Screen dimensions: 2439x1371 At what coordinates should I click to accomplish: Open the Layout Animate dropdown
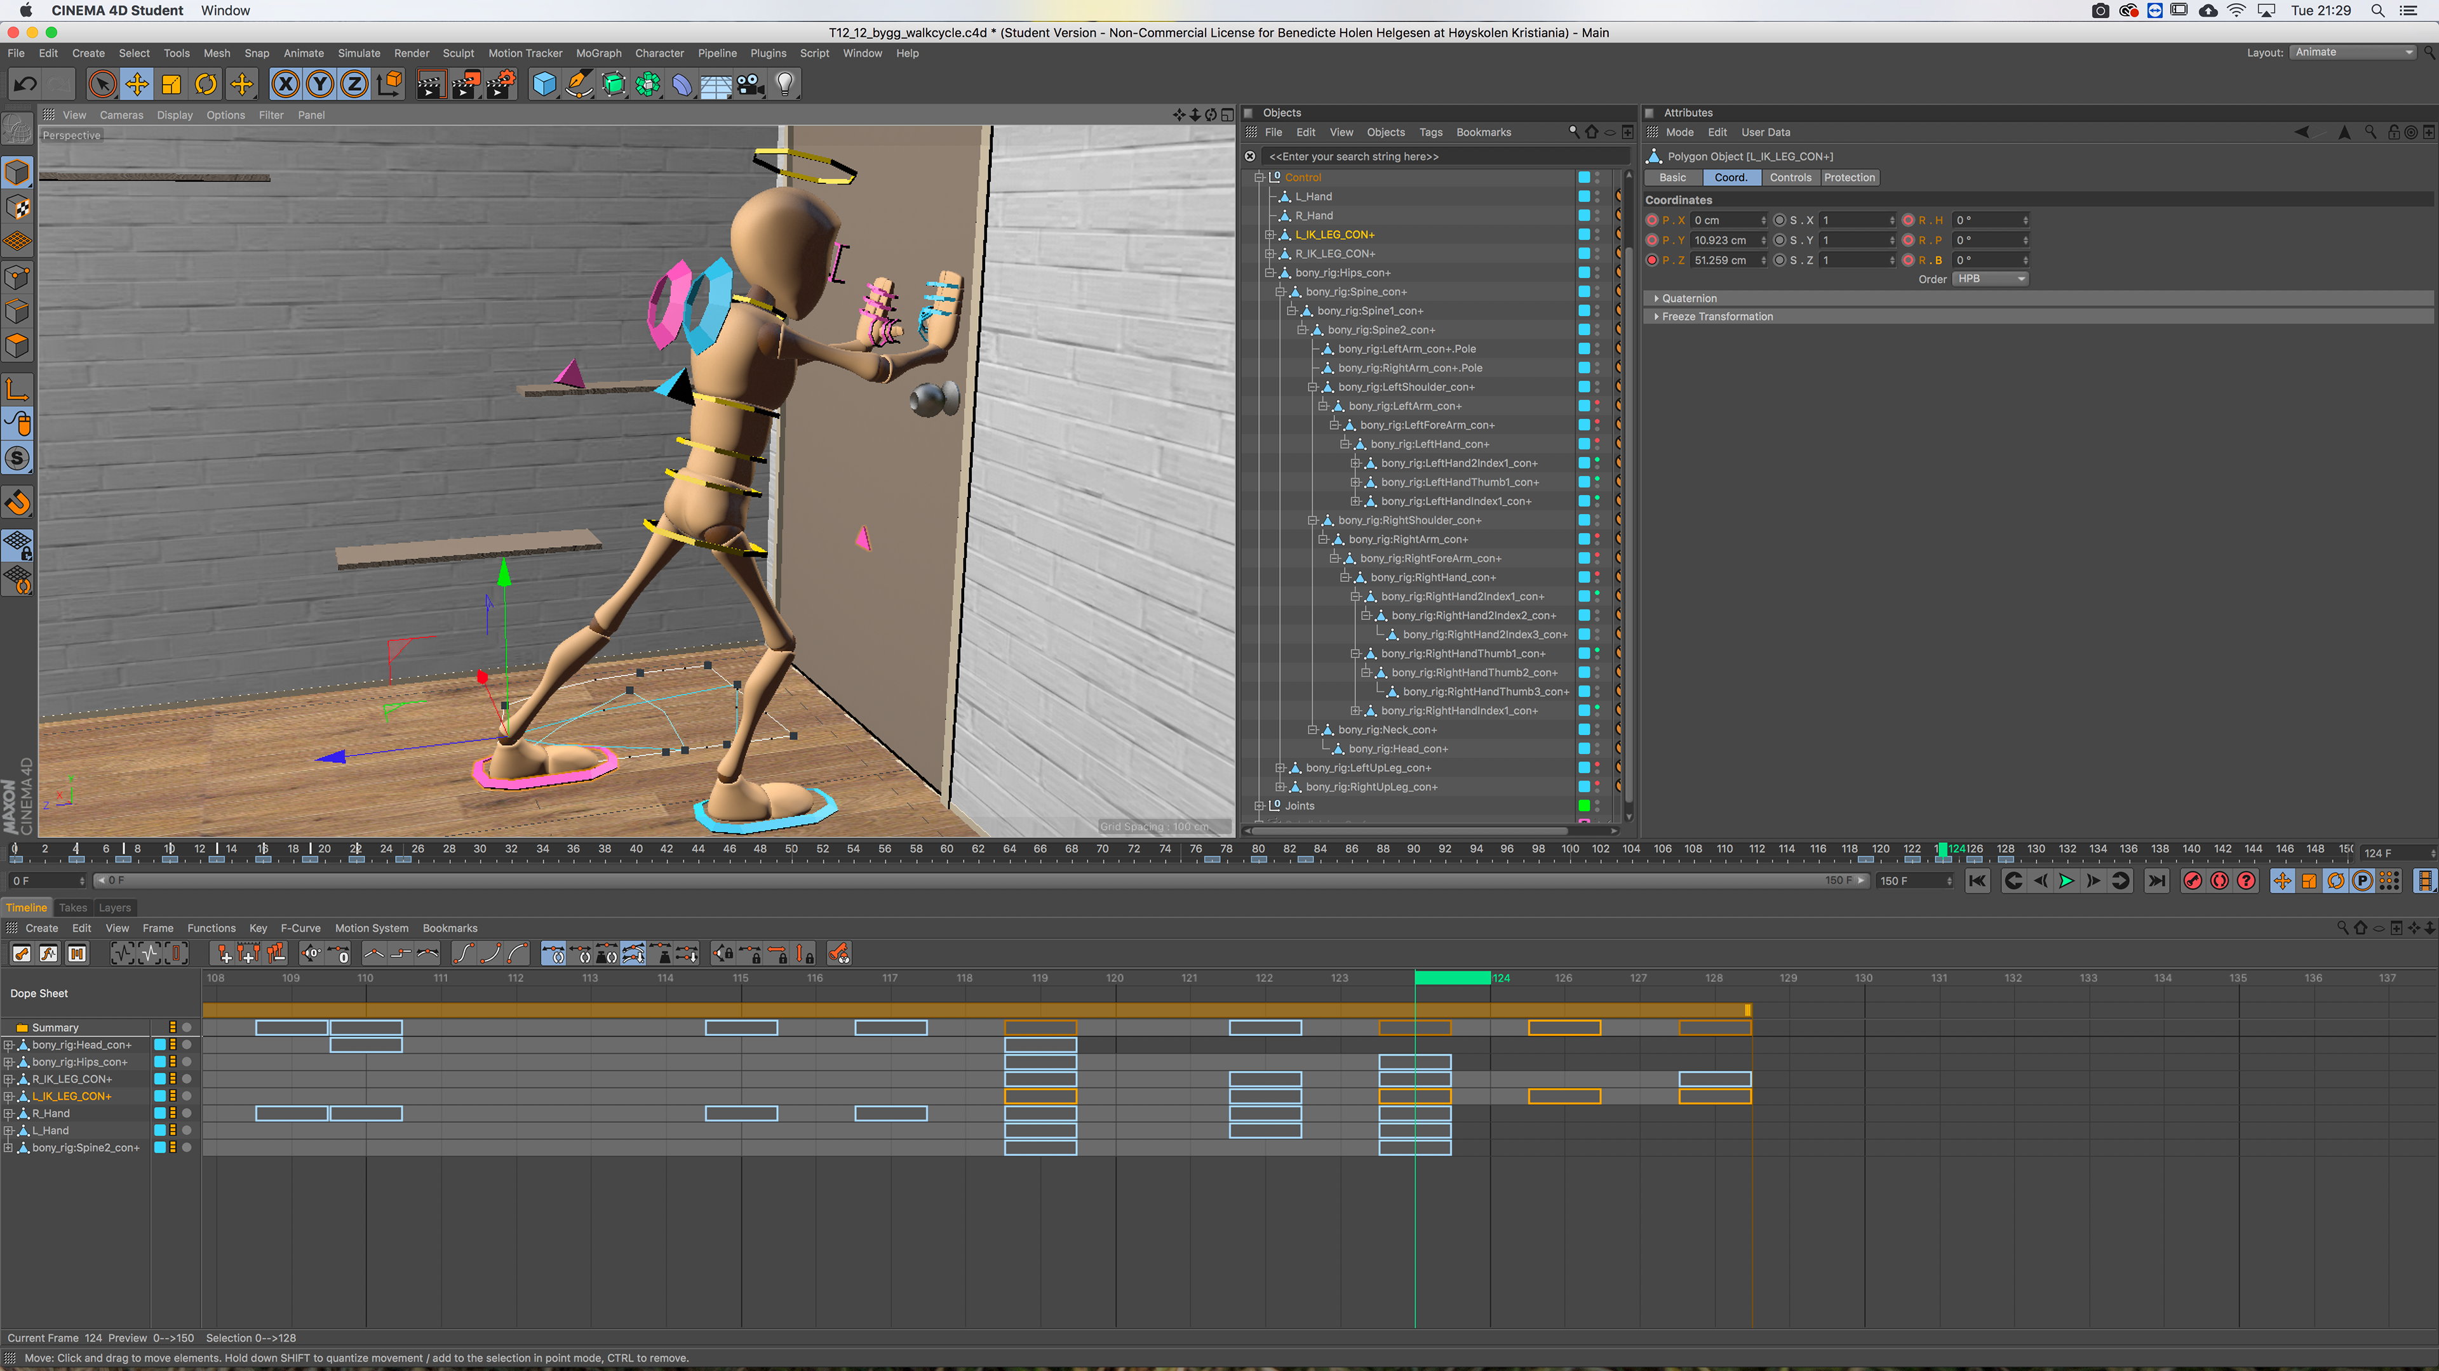(2353, 52)
